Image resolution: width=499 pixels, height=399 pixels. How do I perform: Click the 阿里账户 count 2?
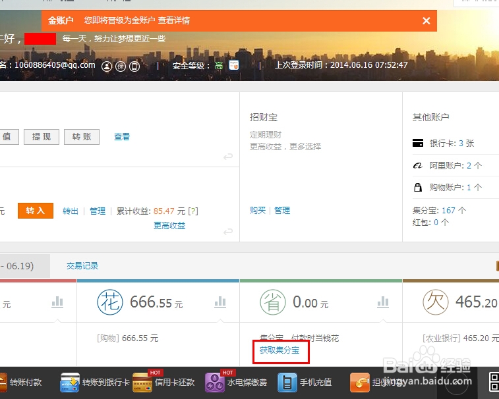point(469,166)
